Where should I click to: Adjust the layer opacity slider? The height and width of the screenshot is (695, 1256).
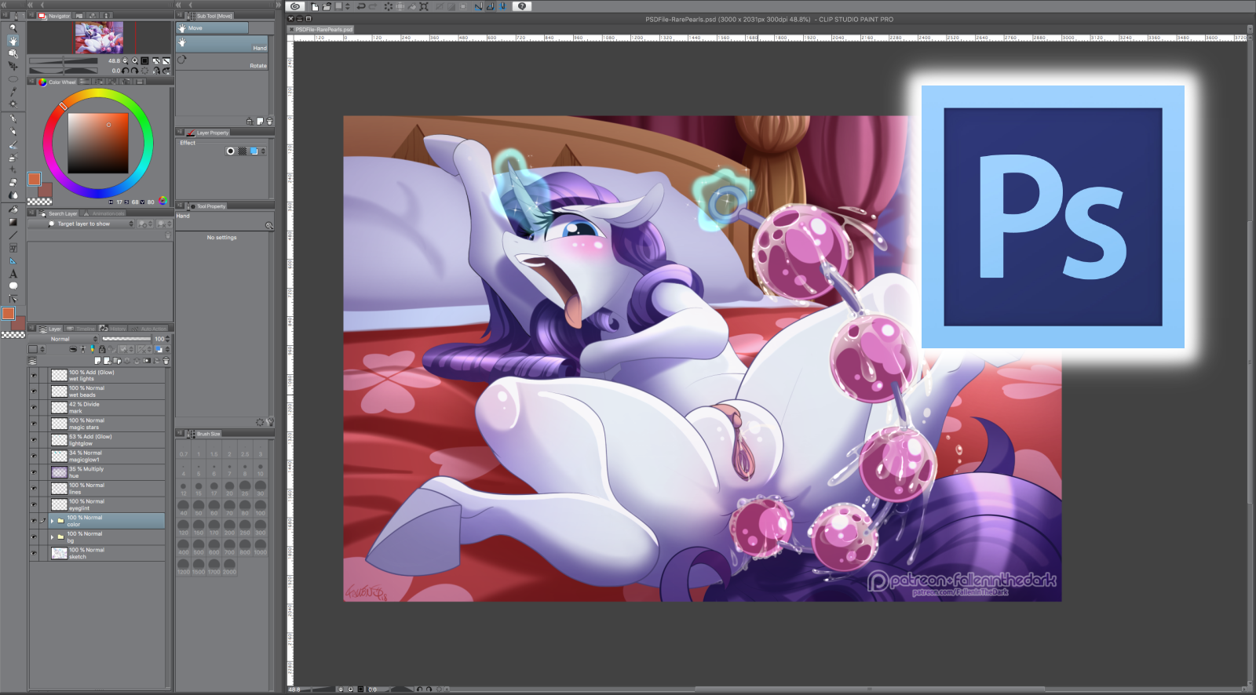point(126,339)
